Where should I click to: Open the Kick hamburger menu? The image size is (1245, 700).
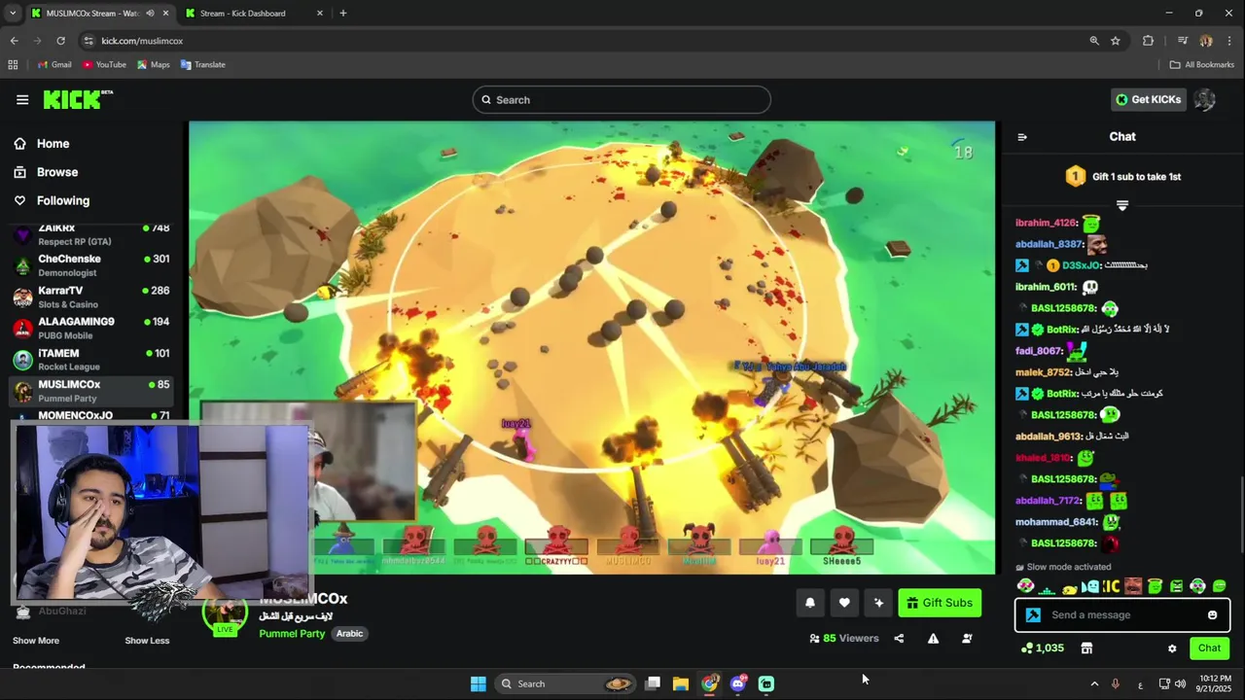tap(22, 99)
